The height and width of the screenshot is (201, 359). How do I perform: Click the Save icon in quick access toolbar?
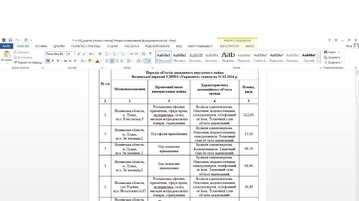click(10, 40)
